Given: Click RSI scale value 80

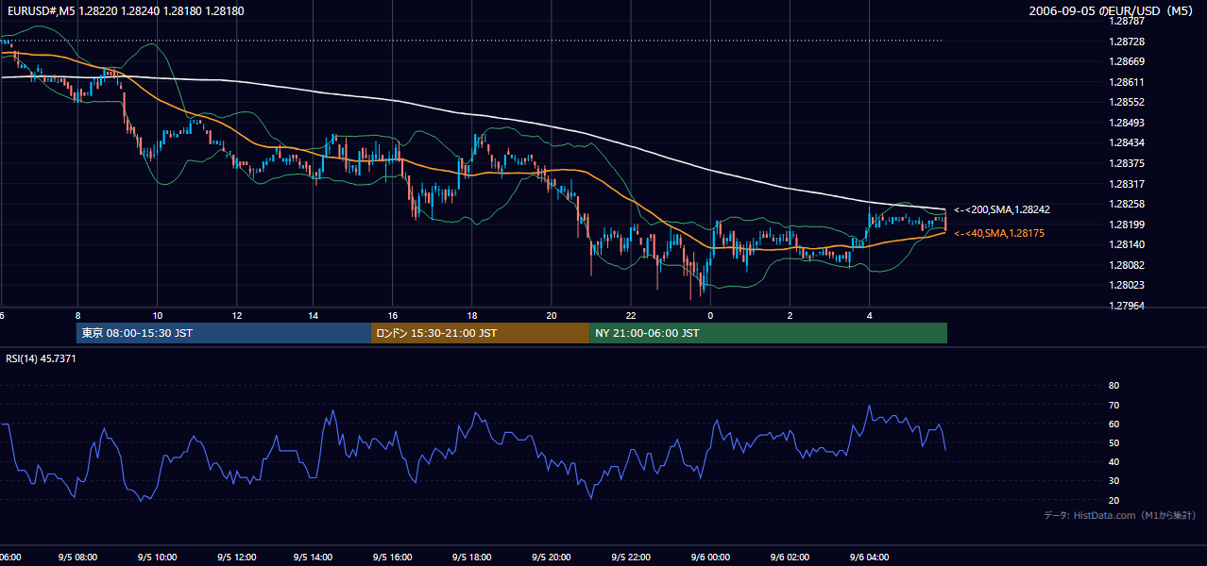Looking at the screenshot, I should [1113, 386].
